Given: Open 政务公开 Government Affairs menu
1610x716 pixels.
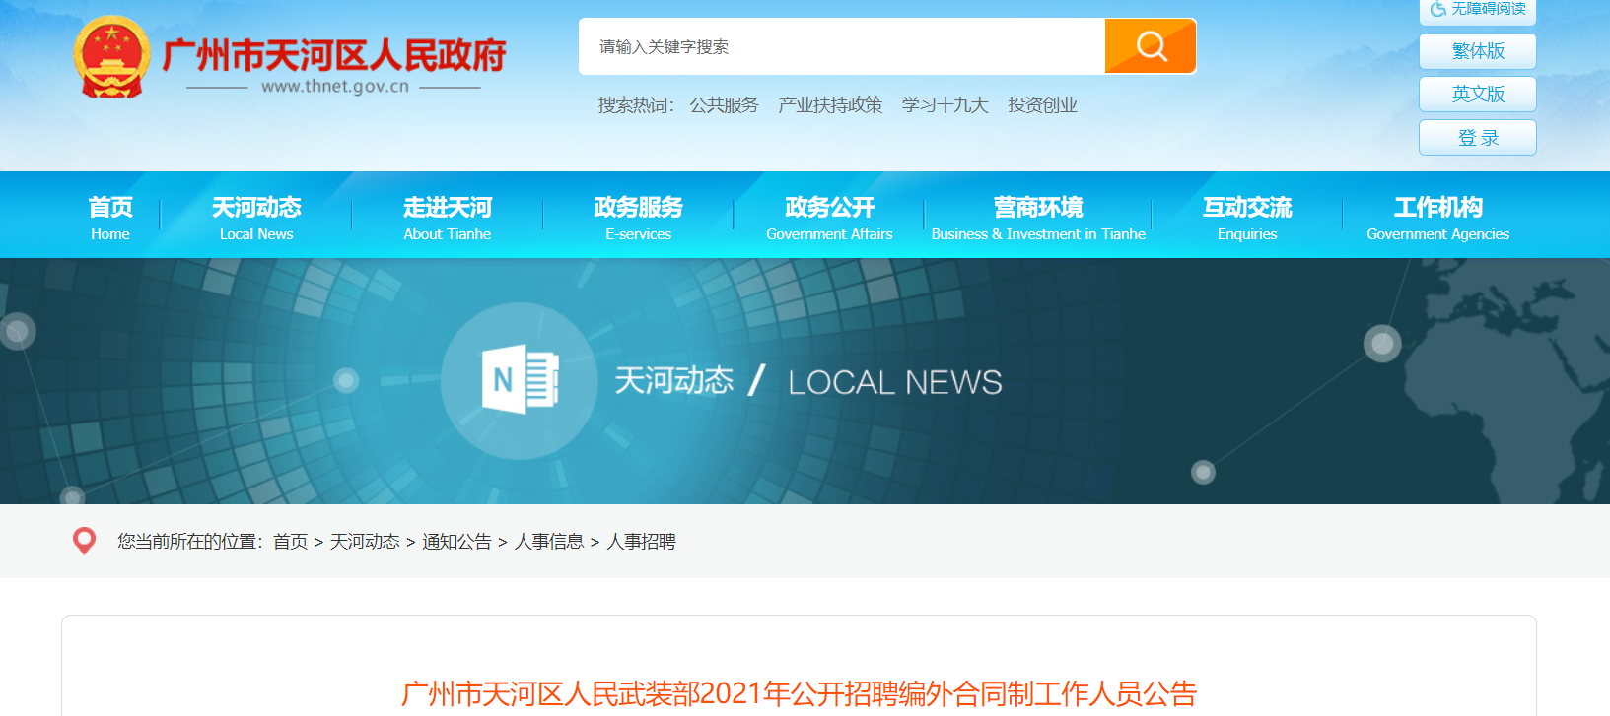Looking at the screenshot, I should 829,218.
